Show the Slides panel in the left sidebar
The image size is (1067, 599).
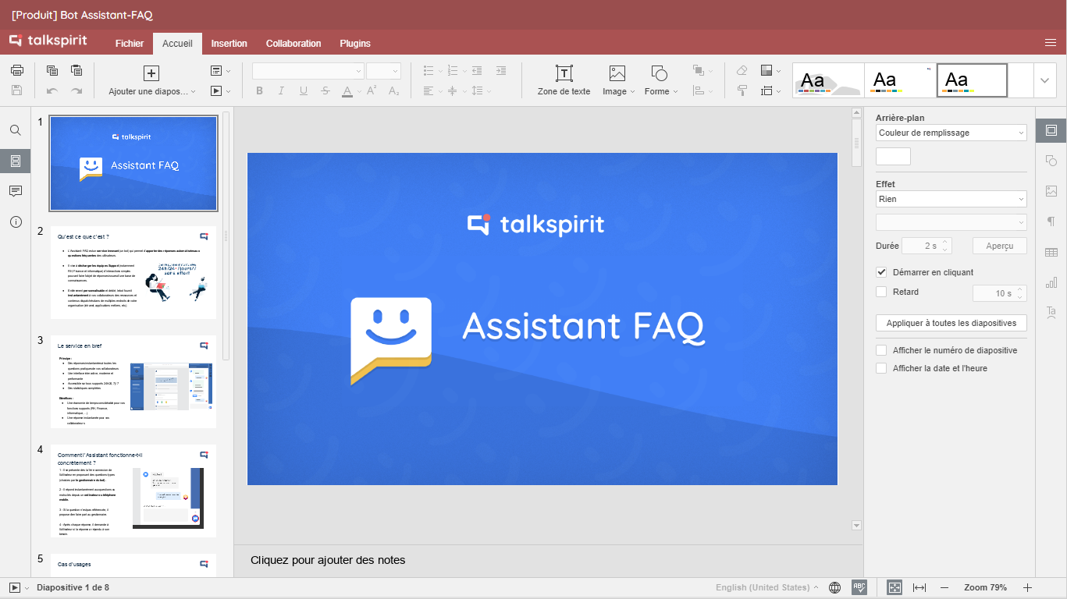pos(15,161)
